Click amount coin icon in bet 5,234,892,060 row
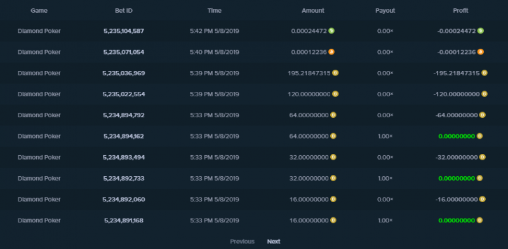 [x=333, y=199]
